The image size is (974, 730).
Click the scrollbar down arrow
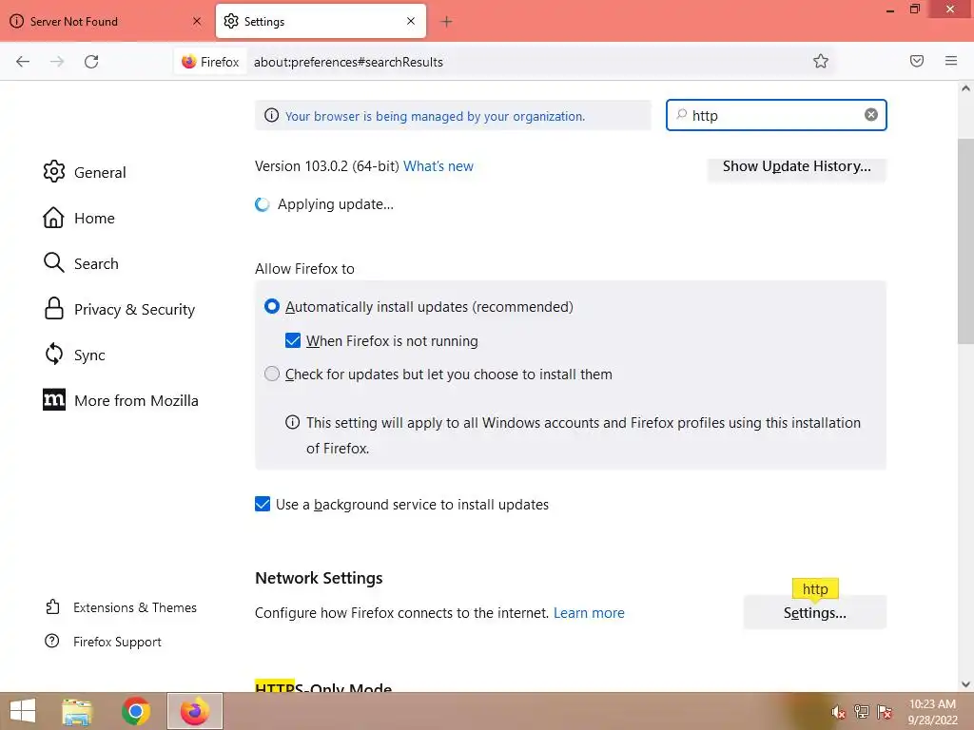[965, 684]
